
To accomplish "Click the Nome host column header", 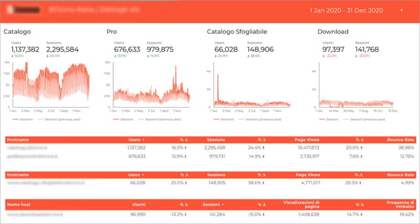I will click(x=19, y=205).
